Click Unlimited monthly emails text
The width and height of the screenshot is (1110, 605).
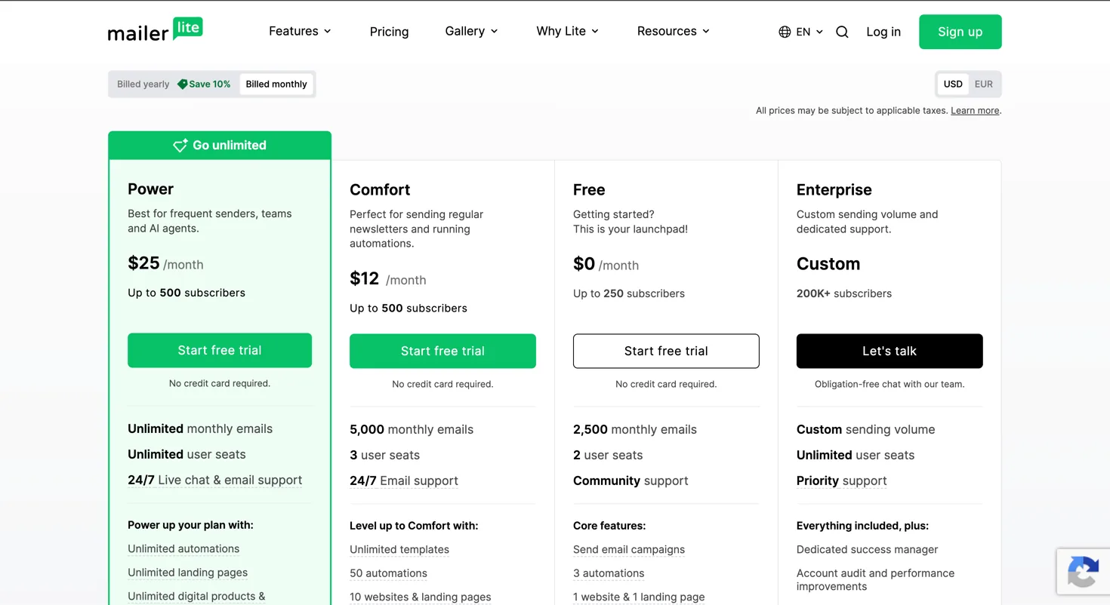tap(200, 428)
